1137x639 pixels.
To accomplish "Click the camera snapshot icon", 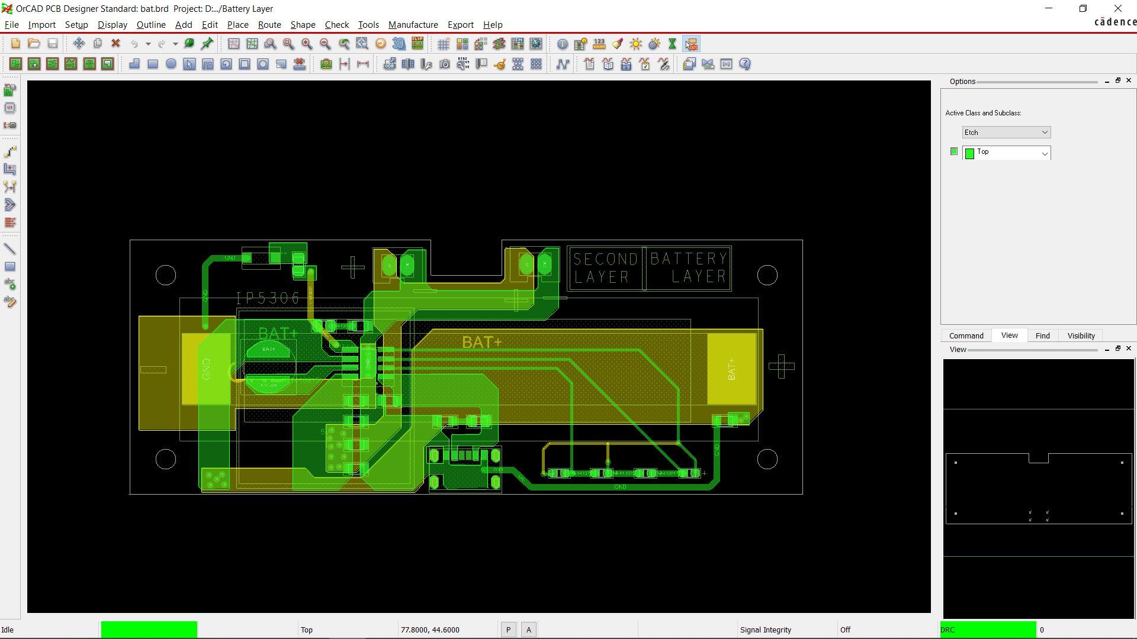I will [x=445, y=64].
